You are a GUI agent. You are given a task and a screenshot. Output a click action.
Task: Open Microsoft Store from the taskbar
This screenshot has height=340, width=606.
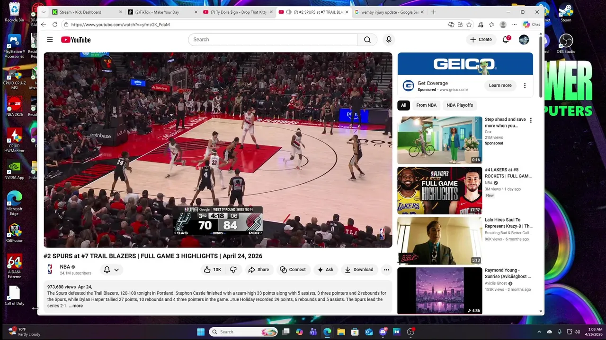(x=355, y=332)
